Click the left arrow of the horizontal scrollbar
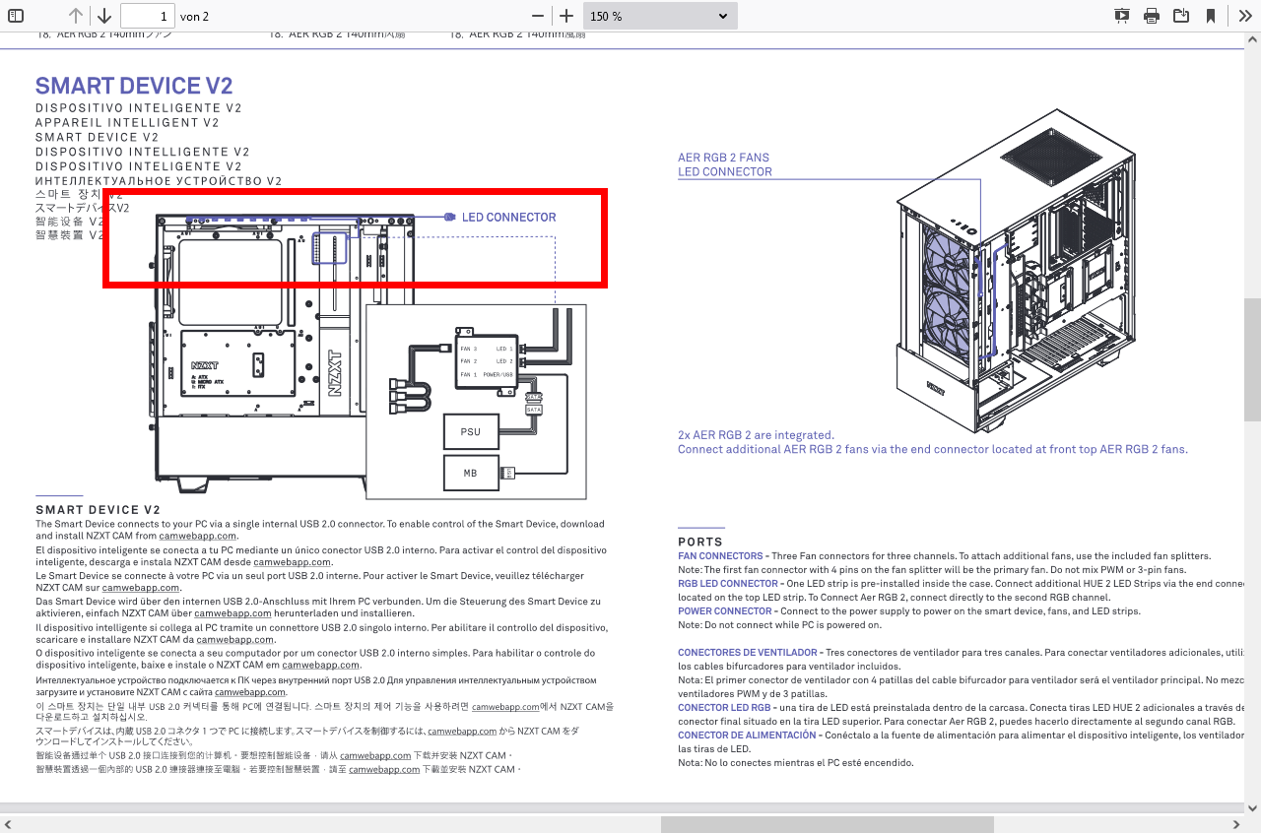 coord(8,823)
